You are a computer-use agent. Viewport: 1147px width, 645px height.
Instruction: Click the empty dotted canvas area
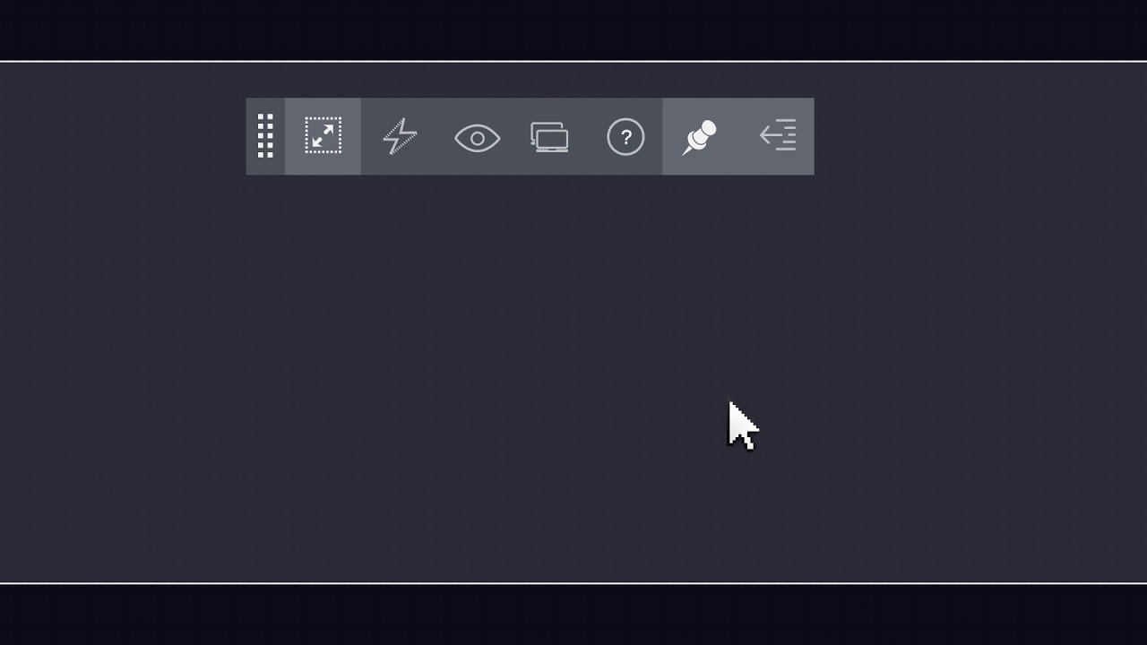573,376
